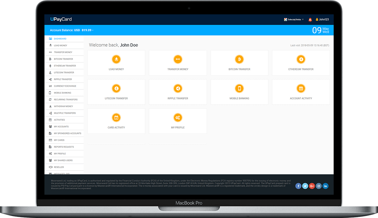Expand the USD account balance dropdown
This screenshot has height=218, width=378.
point(93,30)
